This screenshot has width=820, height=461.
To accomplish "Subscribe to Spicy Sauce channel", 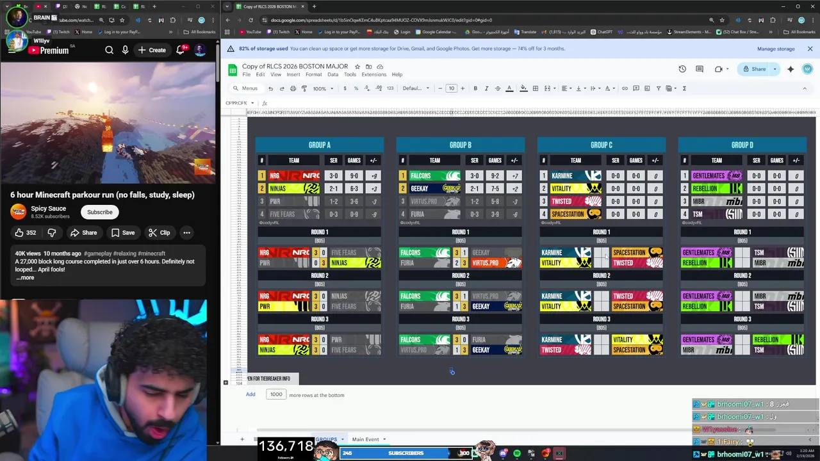I will 100,212.
